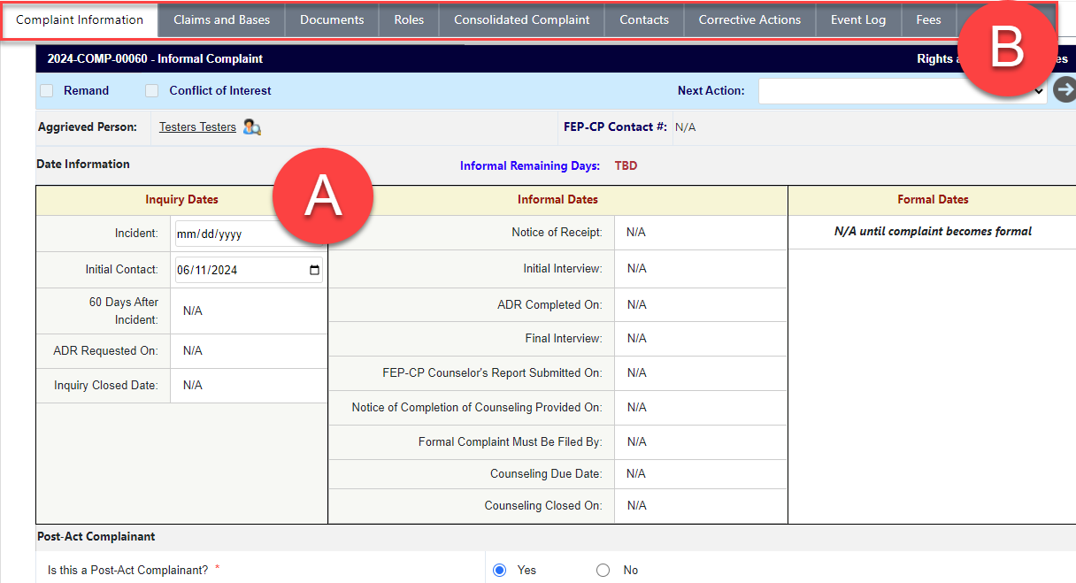Click Formal Complaint Must Be Filed By label
Image resolution: width=1076 pixels, height=583 pixels.
(x=510, y=441)
